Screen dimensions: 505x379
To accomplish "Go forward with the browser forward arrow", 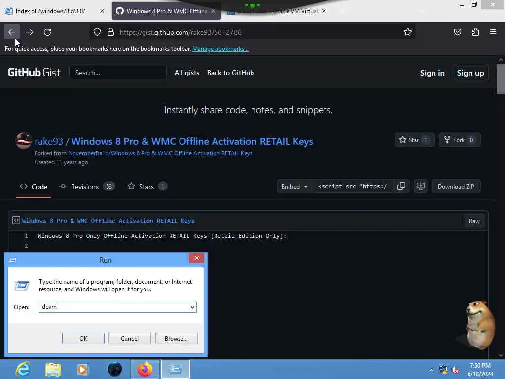I will (x=30, y=32).
